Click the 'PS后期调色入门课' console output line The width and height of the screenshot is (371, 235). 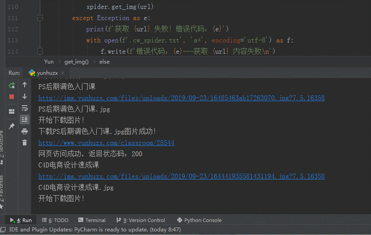coord(67,87)
